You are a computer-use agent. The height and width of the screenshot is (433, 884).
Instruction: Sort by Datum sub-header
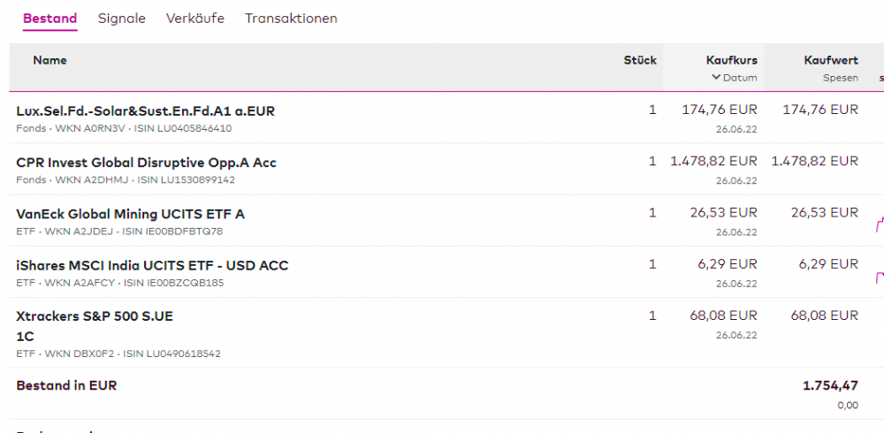click(x=740, y=78)
